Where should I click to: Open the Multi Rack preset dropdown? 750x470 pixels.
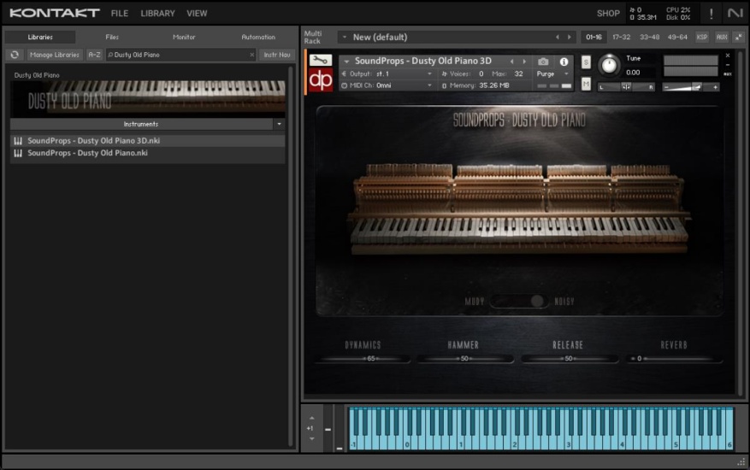point(344,37)
